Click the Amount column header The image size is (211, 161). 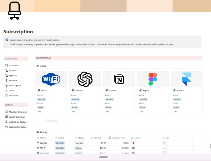[96, 138]
